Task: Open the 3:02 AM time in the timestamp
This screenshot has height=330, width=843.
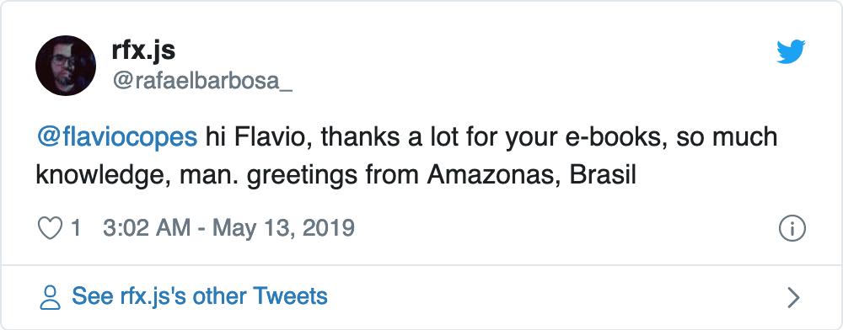Action: [146, 228]
